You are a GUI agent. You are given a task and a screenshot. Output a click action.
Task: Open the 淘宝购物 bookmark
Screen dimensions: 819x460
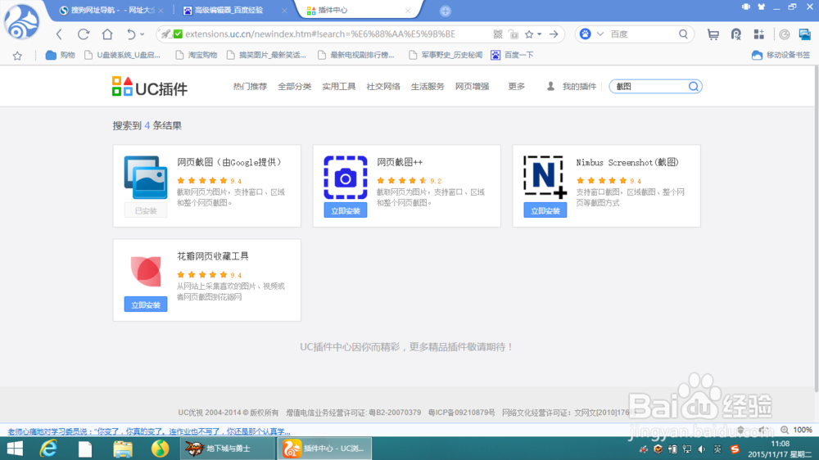197,55
